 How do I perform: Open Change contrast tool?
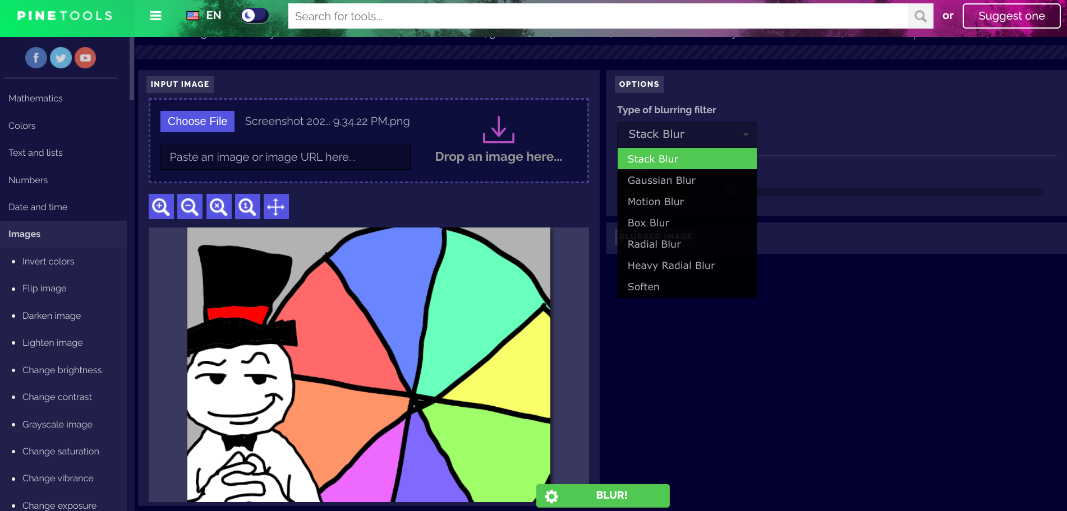tap(57, 397)
